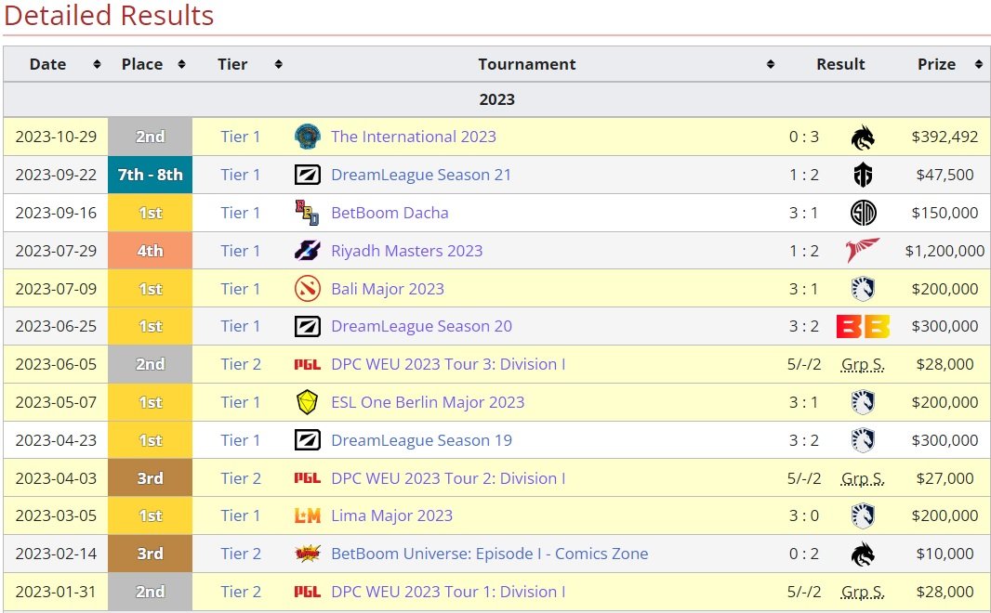Click the 7th - 8th place cell

pos(150,175)
